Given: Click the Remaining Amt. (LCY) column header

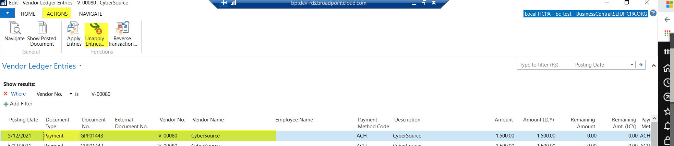Looking at the screenshot, I should [624, 123].
